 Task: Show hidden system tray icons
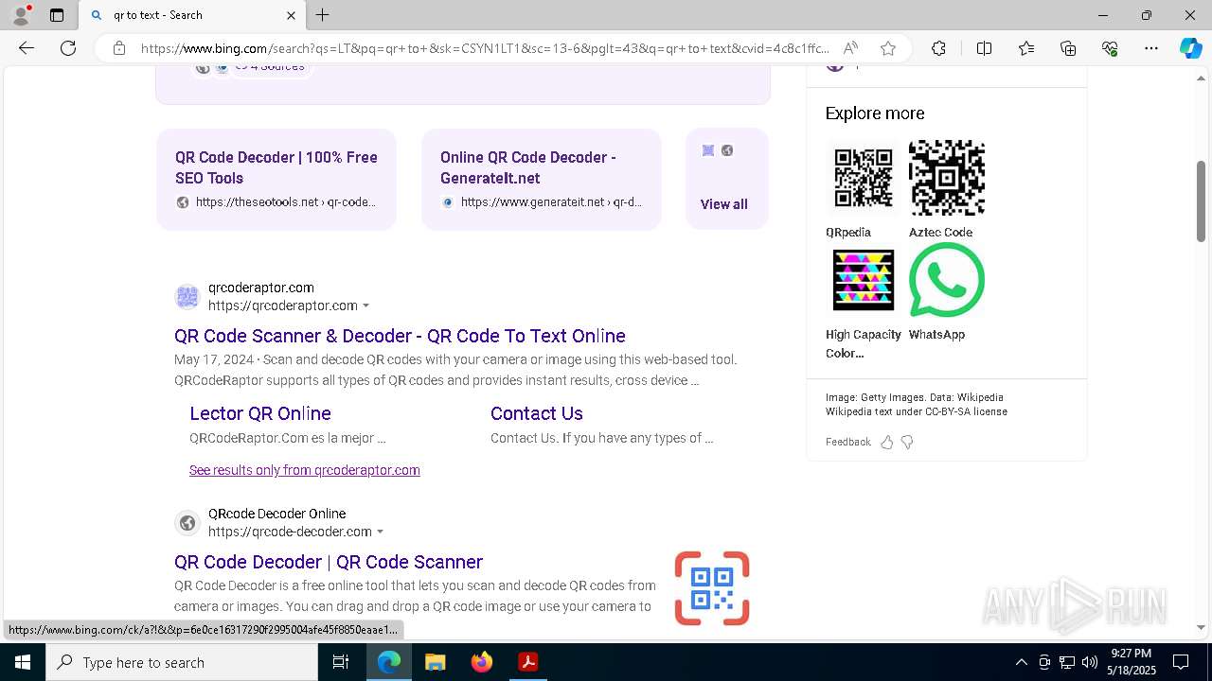(x=1021, y=662)
